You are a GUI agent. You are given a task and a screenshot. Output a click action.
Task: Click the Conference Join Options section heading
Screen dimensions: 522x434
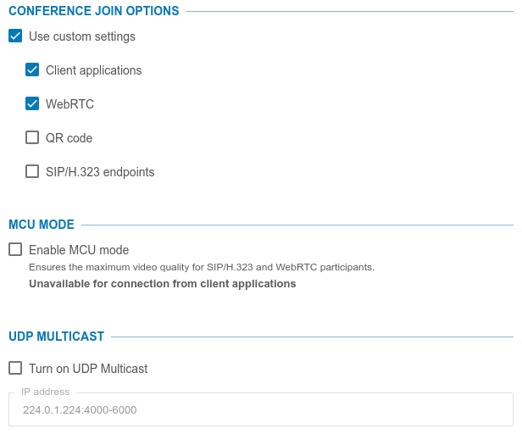click(93, 11)
